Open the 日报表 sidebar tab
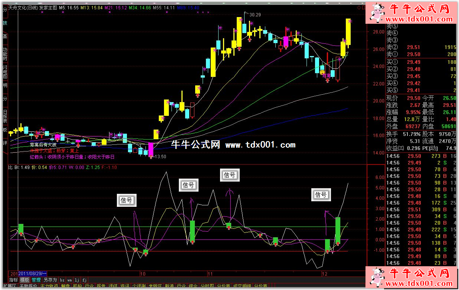 tap(5, 116)
